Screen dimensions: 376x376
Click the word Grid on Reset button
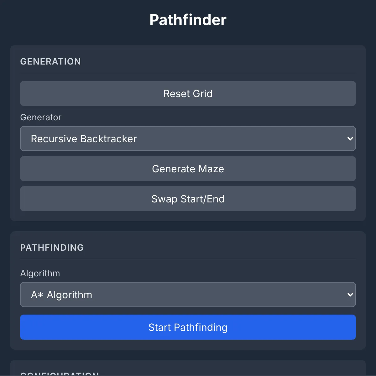coord(202,93)
